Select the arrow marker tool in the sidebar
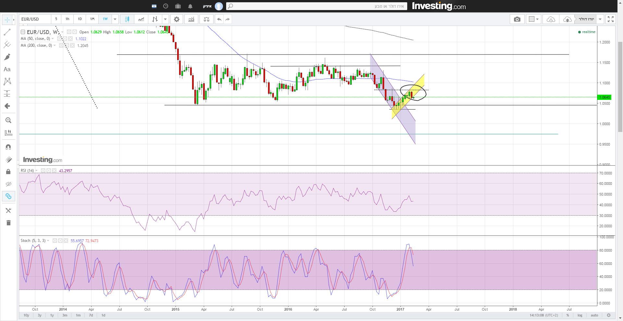Viewport: 623px width, 321px height. 7,106
